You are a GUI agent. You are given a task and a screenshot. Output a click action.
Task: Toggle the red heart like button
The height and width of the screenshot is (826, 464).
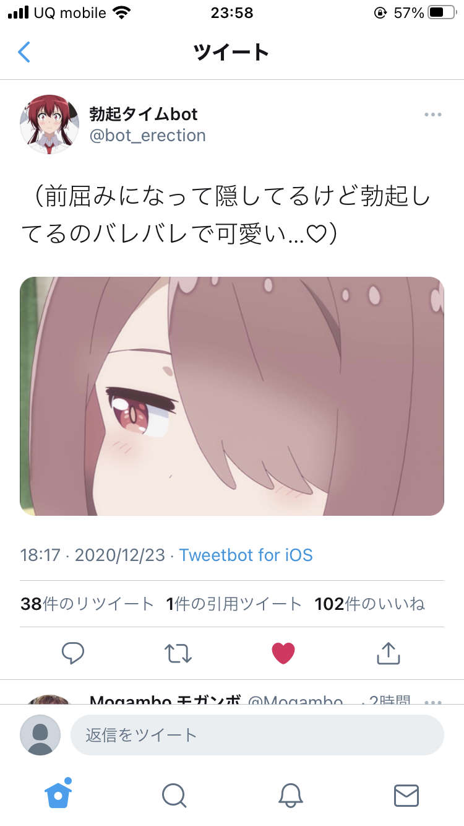point(283,653)
